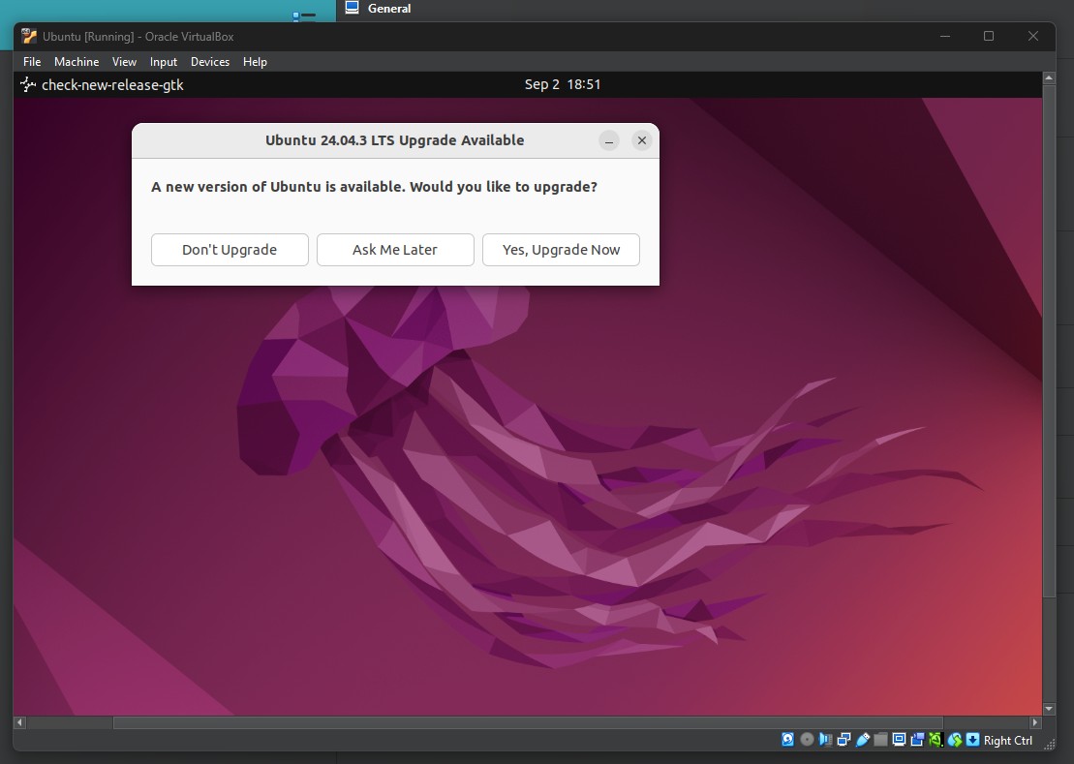Click the hard disk activity icon in status bar

(x=787, y=739)
